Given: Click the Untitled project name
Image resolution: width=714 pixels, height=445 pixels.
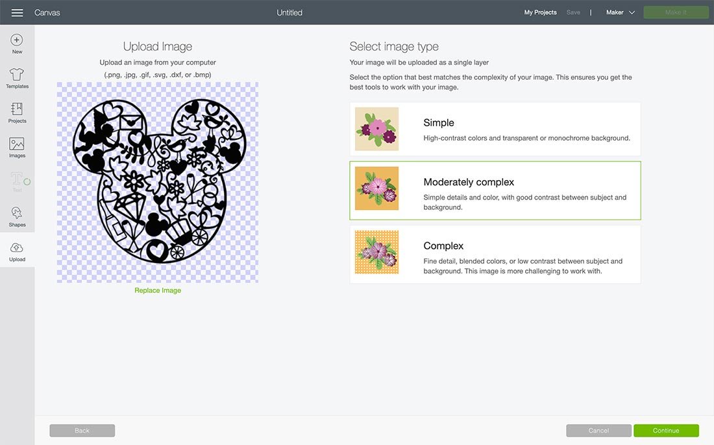Looking at the screenshot, I should [x=289, y=13].
